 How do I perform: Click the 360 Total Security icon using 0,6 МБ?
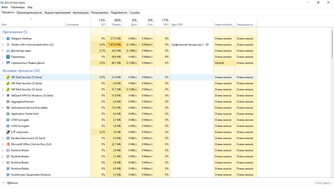[x=8, y=83]
